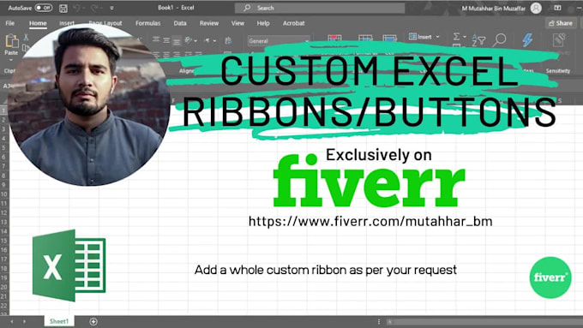The height and width of the screenshot is (328, 583).
Task: Select the Sheet1 worksheet tab
Action: tap(59, 321)
